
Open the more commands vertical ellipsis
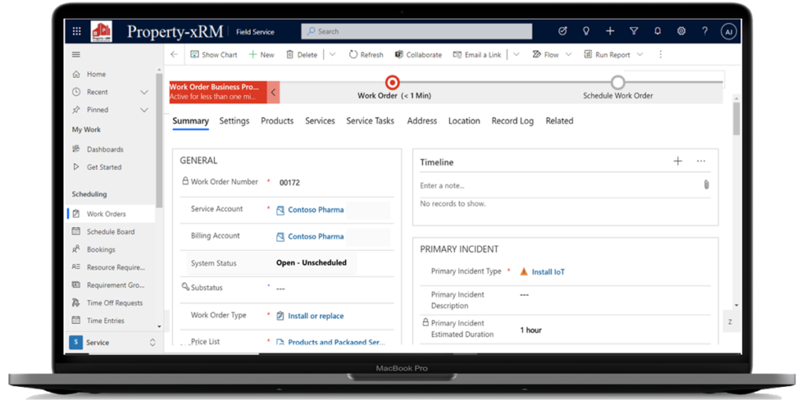(660, 54)
